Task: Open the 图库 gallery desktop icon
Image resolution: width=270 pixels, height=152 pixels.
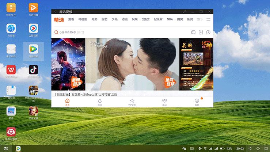Action: [x=11, y=111]
